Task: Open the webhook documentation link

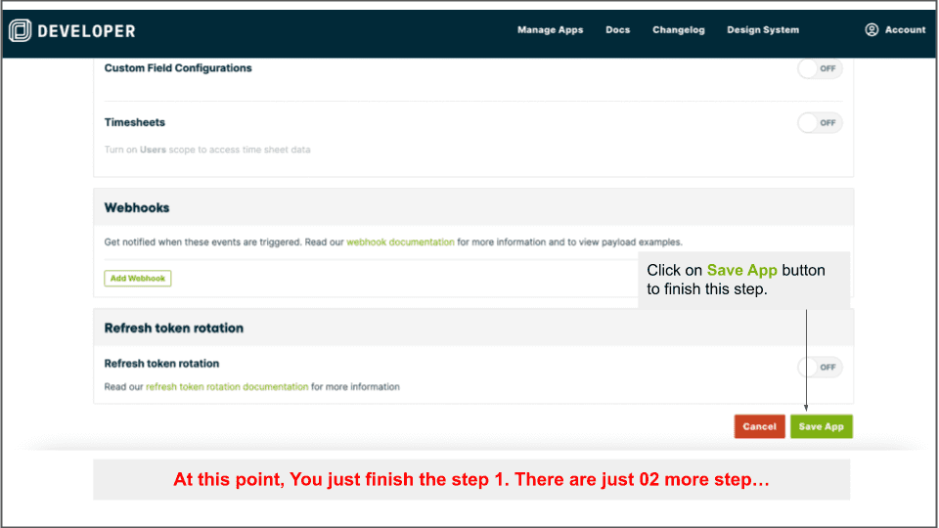Action: (400, 242)
